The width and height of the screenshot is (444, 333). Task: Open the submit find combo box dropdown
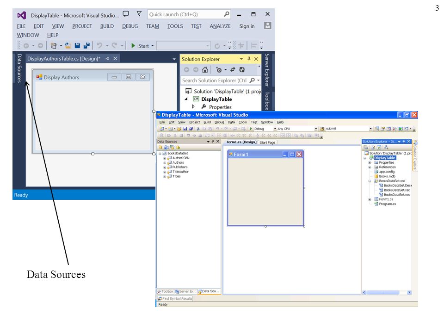pos(370,129)
